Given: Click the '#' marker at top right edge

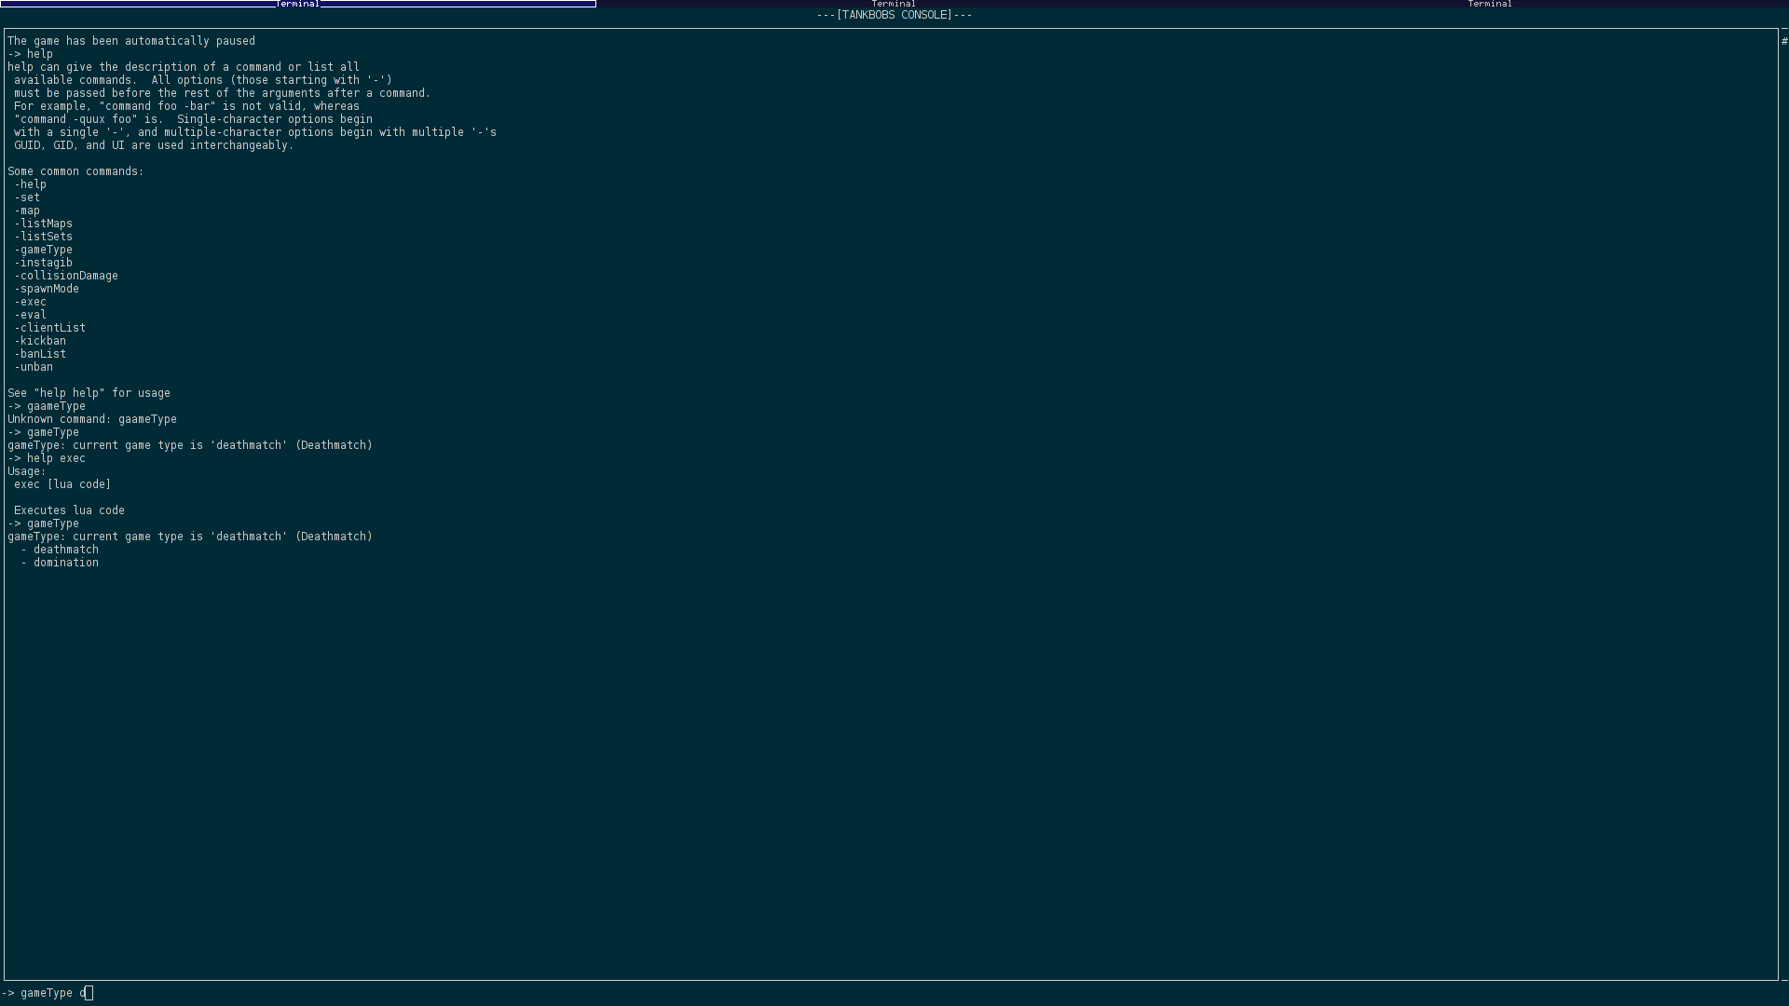Looking at the screenshot, I should pos(1783,41).
